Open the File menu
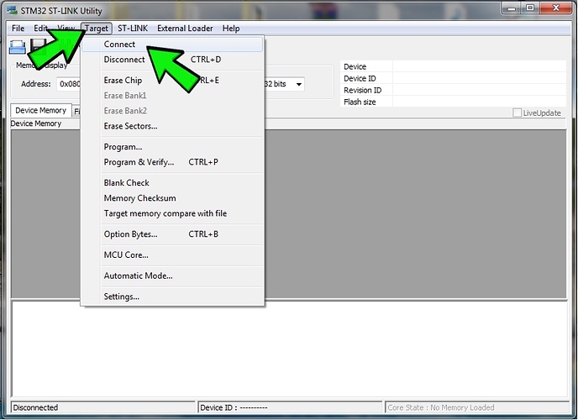Viewport: 578px width, 420px height. pos(18,29)
